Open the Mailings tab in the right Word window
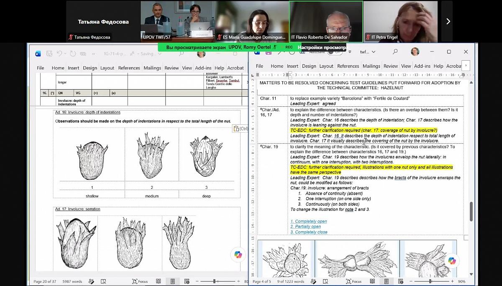Viewport: 502px width, 286px height. coord(371,66)
